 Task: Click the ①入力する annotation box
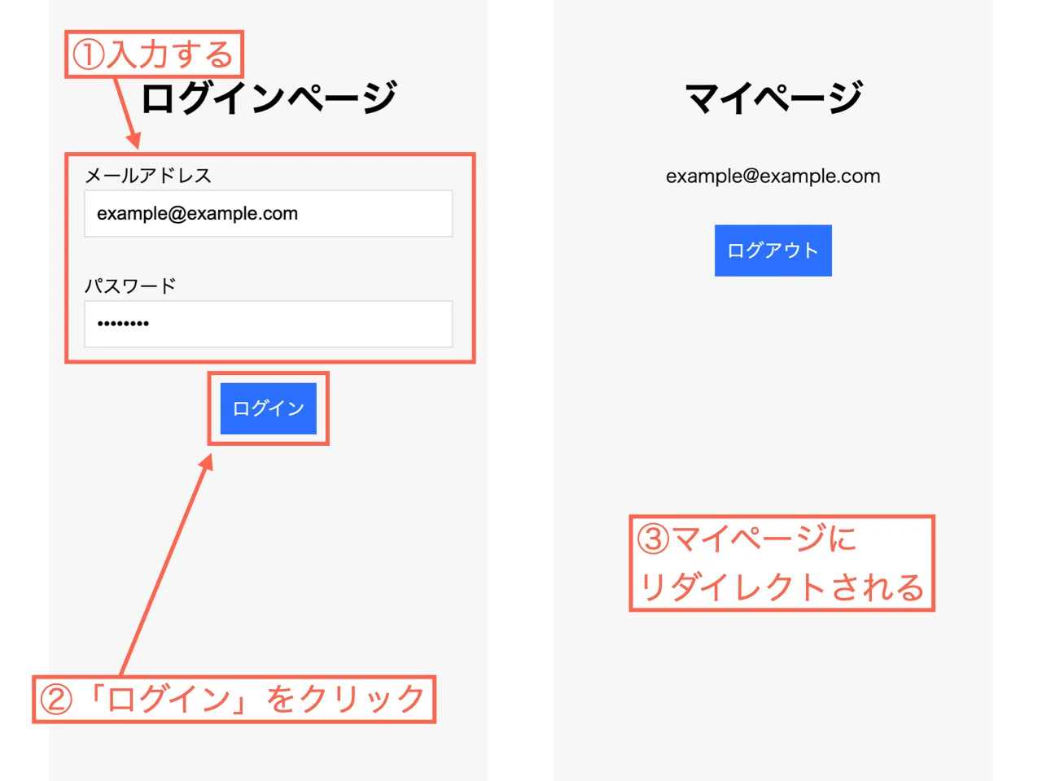pyautogui.click(x=153, y=55)
